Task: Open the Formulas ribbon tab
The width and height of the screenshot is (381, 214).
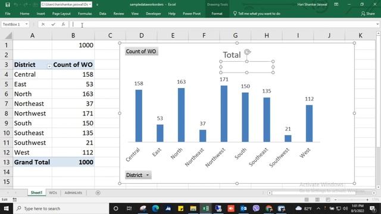Action: tap(85, 14)
